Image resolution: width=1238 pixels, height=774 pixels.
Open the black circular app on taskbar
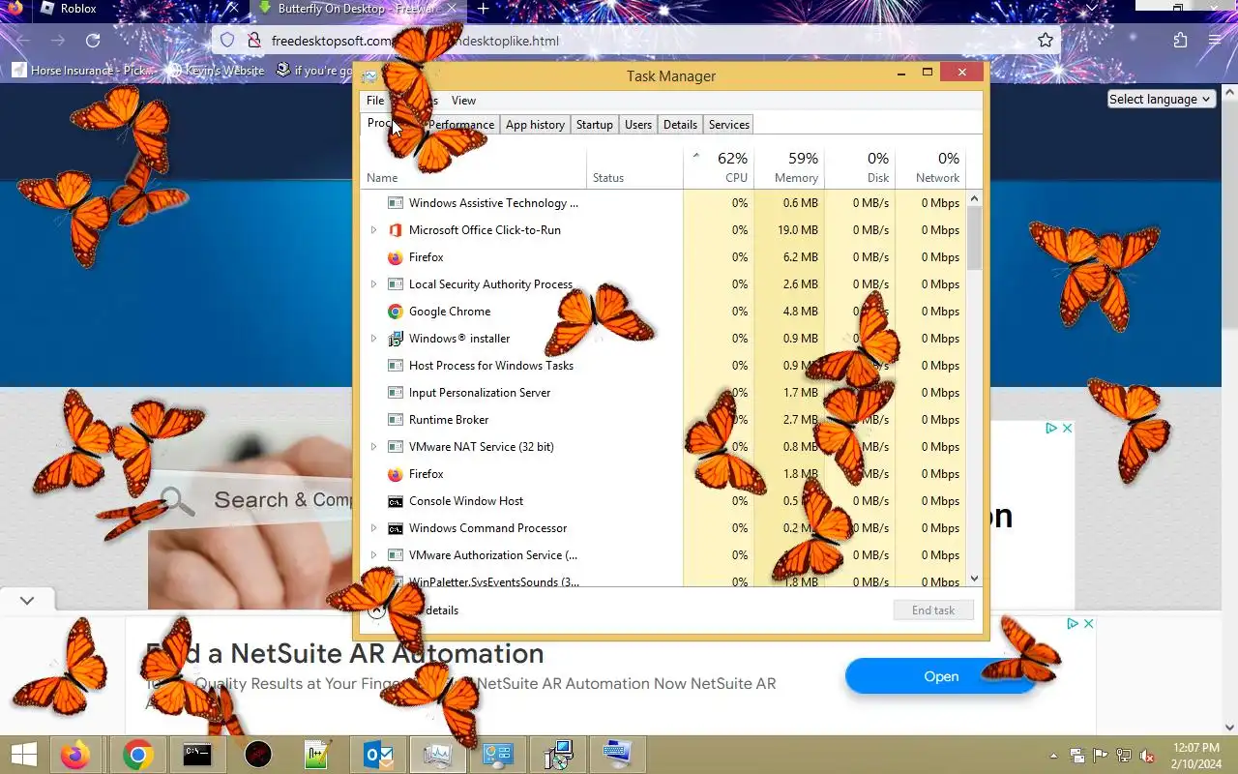tap(258, 755)
